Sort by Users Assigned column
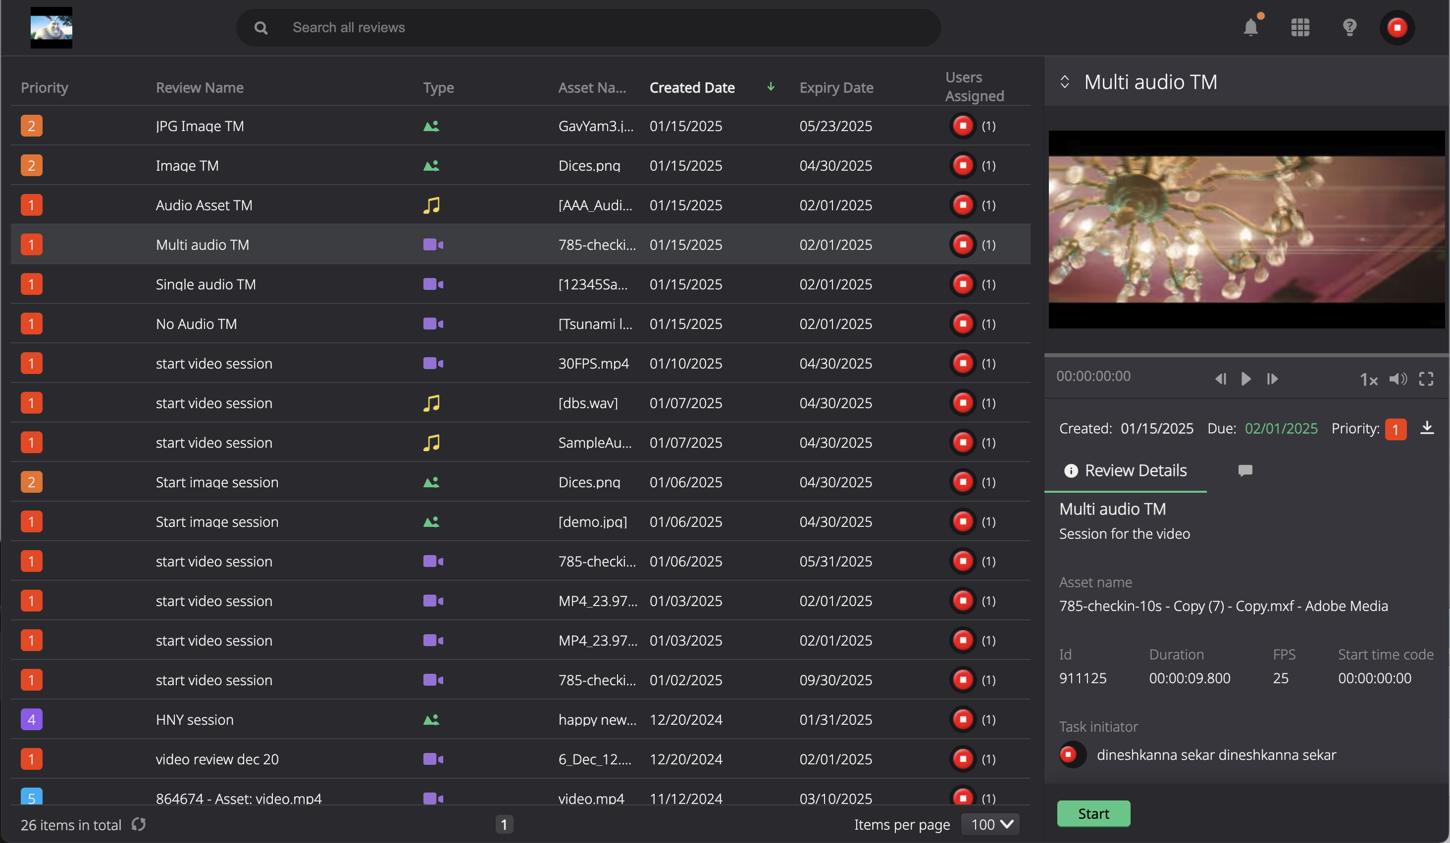1450x843 pixels. (x=974, y=87)
